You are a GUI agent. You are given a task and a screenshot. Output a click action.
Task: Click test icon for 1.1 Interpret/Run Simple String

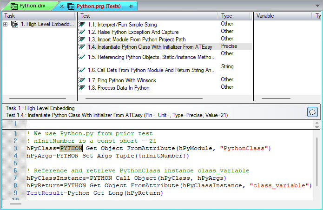coord(82,24)
